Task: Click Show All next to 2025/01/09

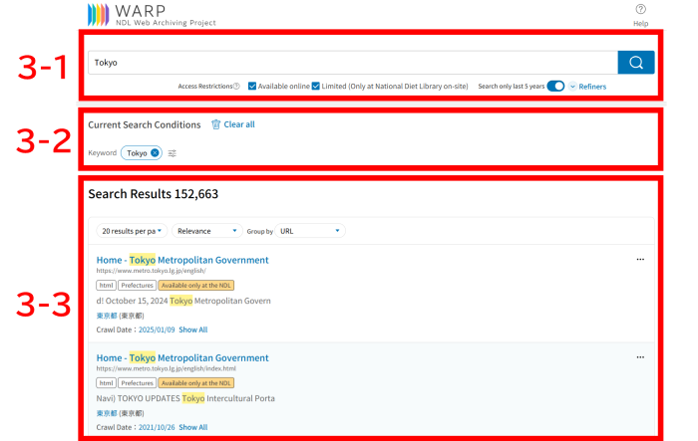Action: tap(193, 330)
